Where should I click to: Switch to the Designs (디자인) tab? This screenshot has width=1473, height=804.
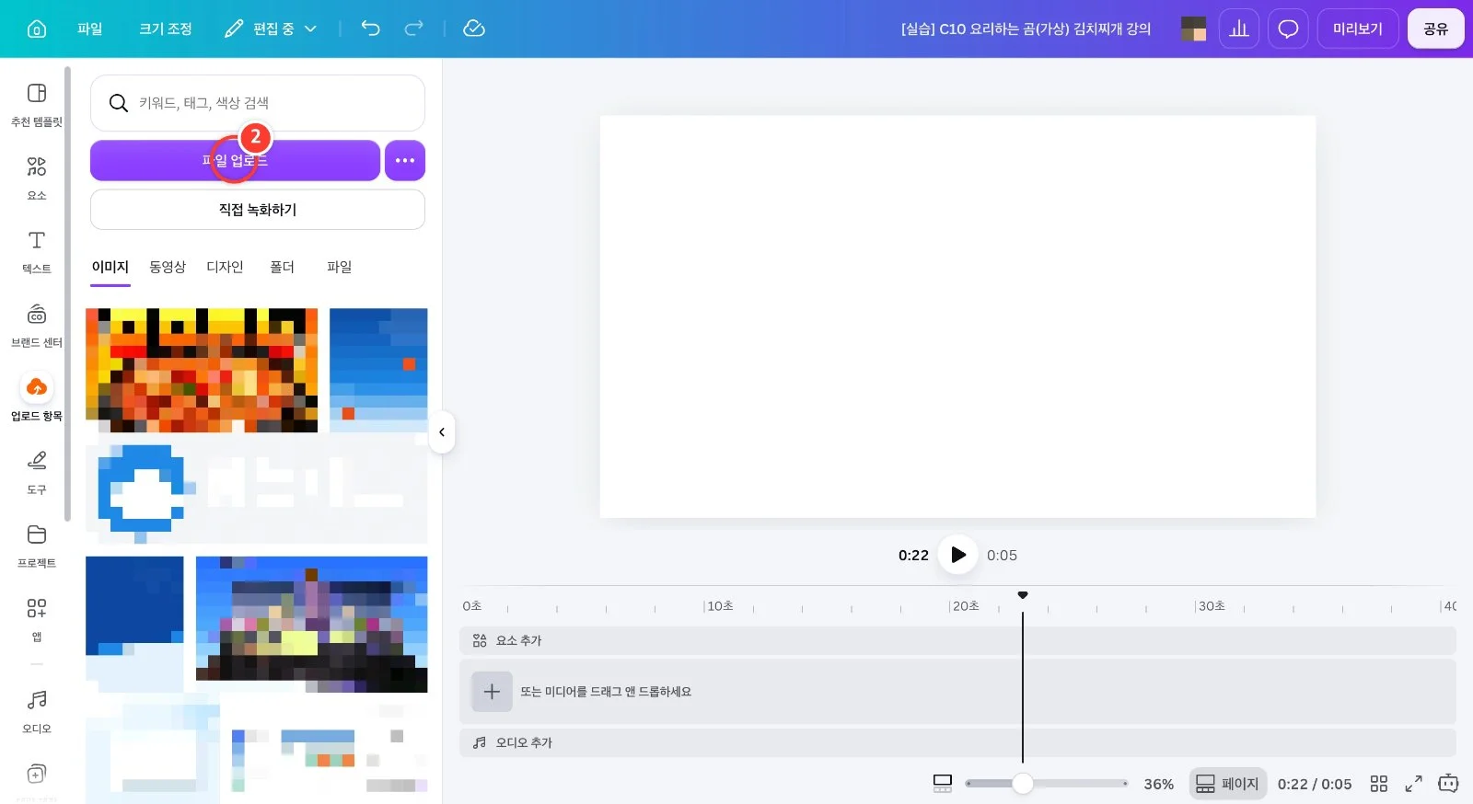pyautogui.click(x=225, y=267)
